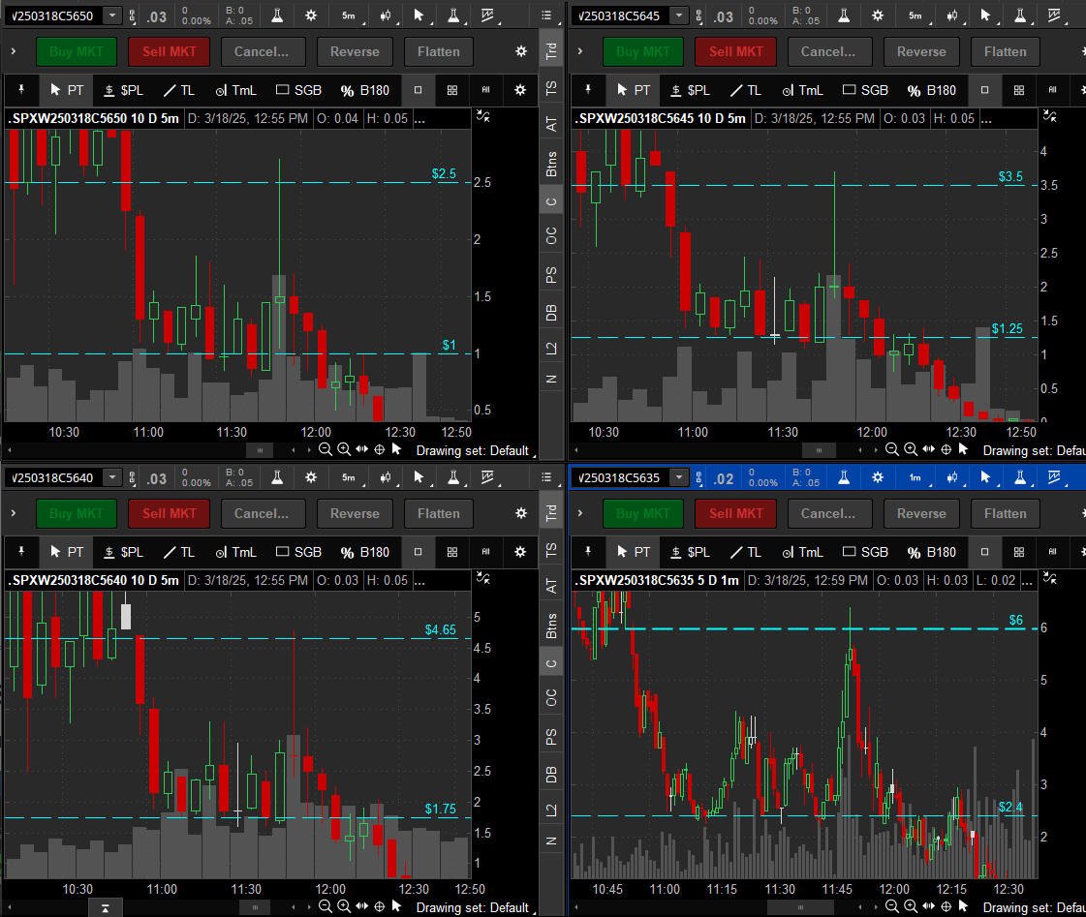Open the DB side tab near C5640 chart

pos(551,775)
